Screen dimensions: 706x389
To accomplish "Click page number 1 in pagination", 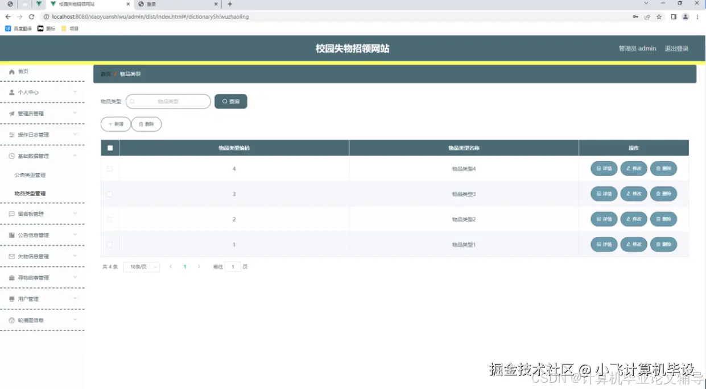I will pos(185,267).
